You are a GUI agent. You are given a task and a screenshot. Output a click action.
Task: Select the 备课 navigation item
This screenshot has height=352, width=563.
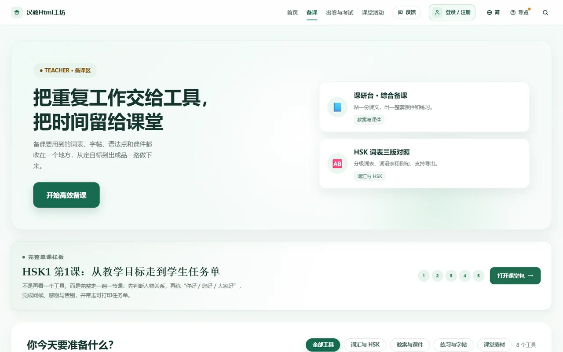click(312, 12)
